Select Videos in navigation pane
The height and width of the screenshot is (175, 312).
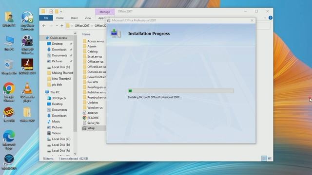[x=54, y=133]
